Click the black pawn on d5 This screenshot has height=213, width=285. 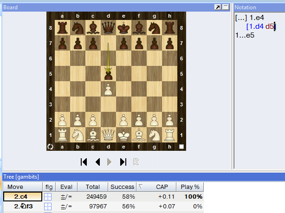pyautogui.click(x=108, y=74)
